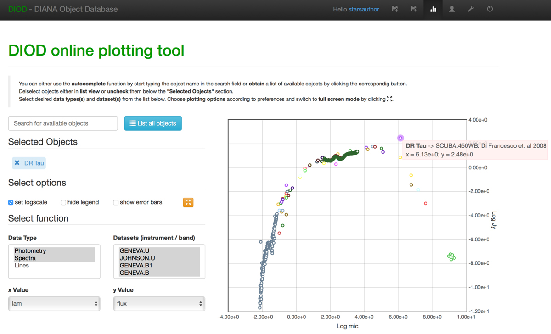
Task: Click the highlighted SCUBA.450WB purple data point
Action: coord(400,138)
